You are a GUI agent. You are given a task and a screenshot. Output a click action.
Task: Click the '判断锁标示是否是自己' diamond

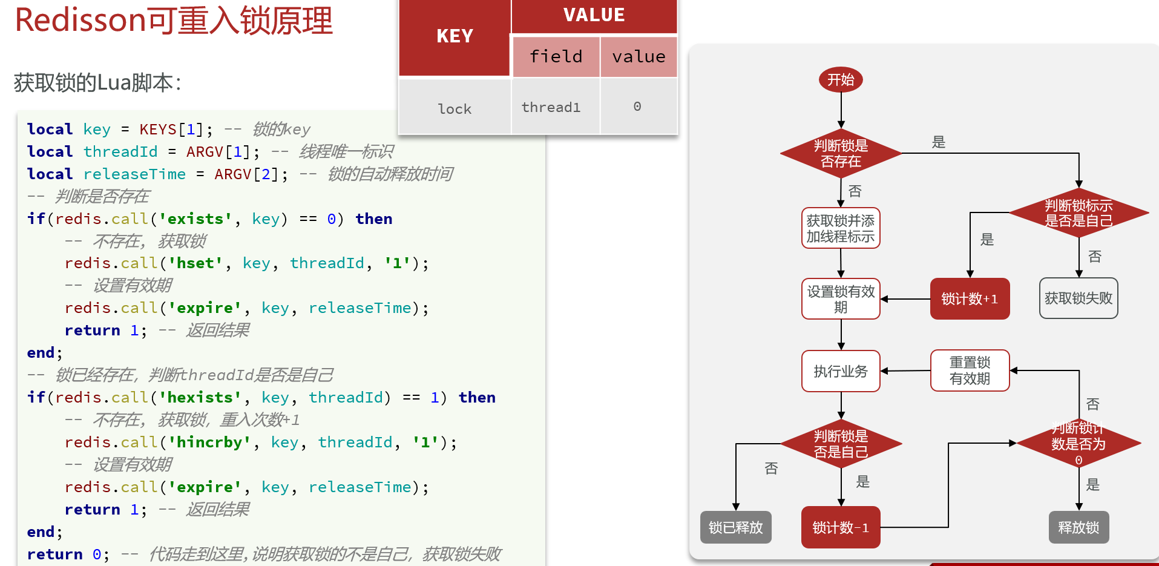click(x=1079, y=213)
